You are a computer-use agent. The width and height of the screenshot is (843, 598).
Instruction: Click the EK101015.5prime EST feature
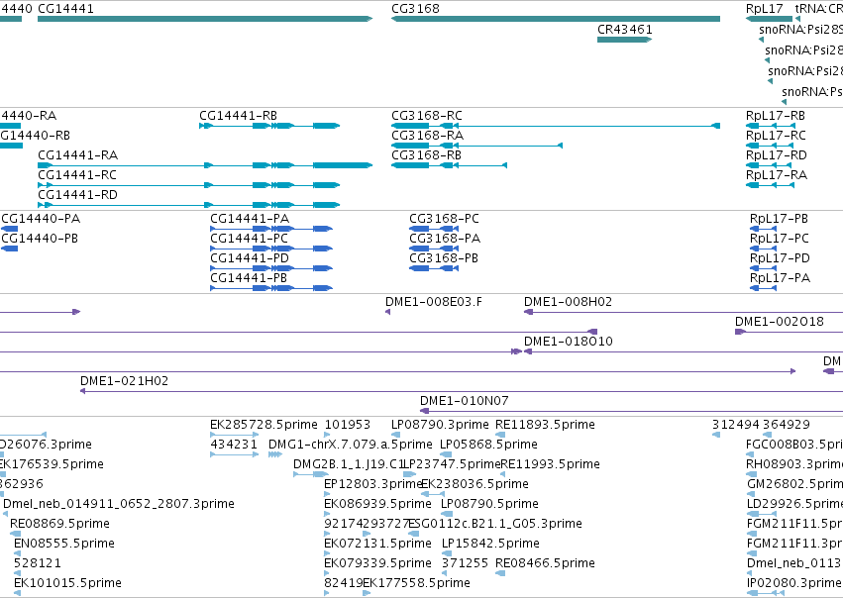[17, 593]
